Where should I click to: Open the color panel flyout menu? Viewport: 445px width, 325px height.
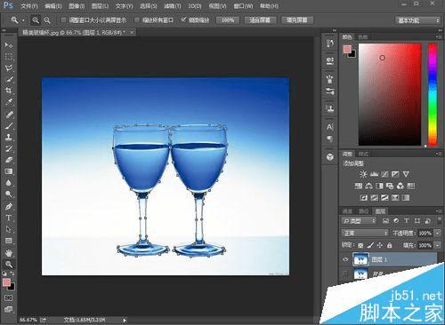[x=438, y=37]
